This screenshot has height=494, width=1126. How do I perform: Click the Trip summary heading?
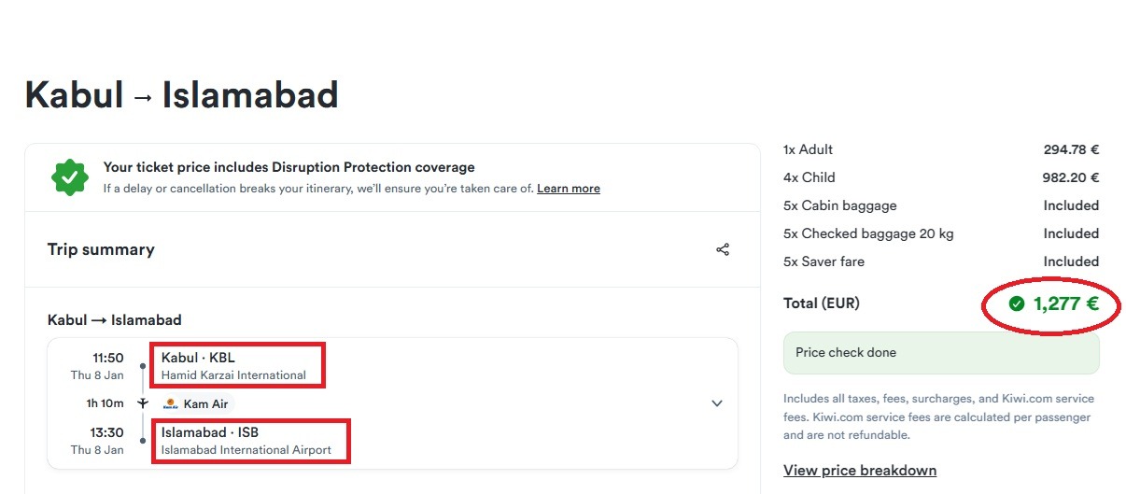point(101,249)
